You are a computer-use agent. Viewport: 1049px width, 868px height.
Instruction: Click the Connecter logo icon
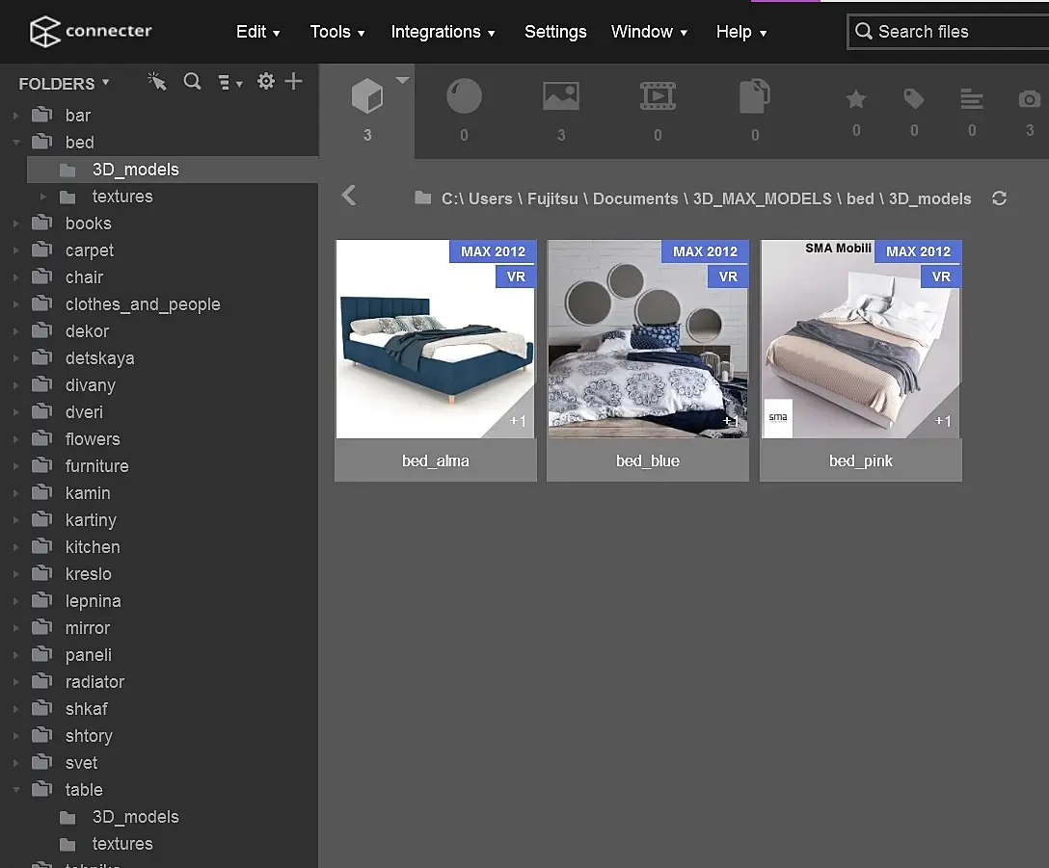coord(44,32)
